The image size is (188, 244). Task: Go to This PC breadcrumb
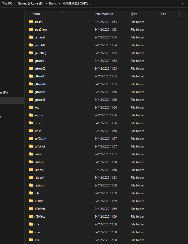7,4
